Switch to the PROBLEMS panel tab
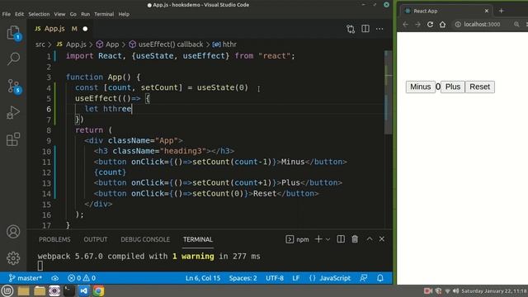528x297 pixels. pos(54,239)
